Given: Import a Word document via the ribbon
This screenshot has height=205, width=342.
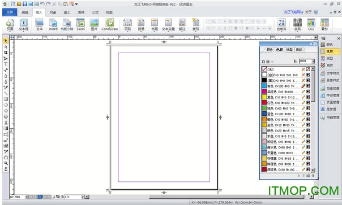Looking at the screenshot, I should tap(53, 24).
